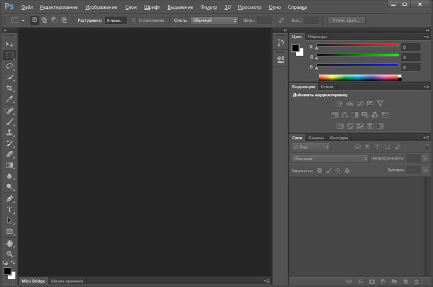This screenshot has height=287, width=433.
Task: Add Levels adjustment
Action: pos(350,104)
